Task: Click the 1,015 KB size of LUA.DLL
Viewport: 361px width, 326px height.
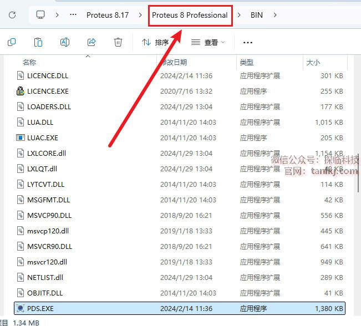Action: pyautogui.click(x=329, y=122)
